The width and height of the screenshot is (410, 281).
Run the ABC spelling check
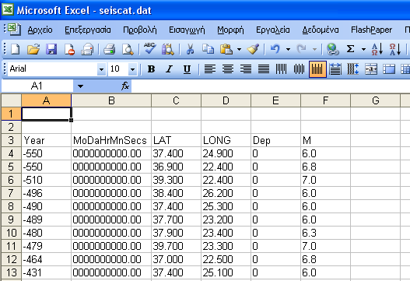150,49
